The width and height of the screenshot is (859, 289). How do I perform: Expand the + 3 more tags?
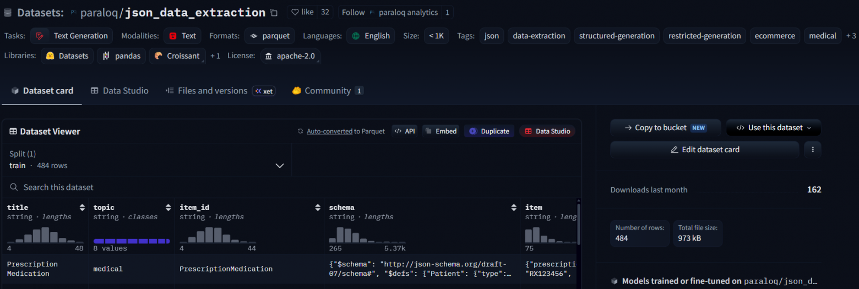coord(851,36)
